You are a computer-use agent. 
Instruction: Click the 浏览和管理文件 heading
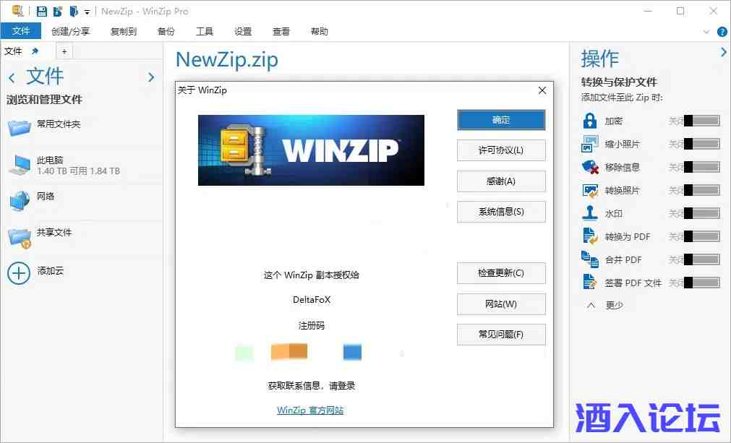click(44, 100)
